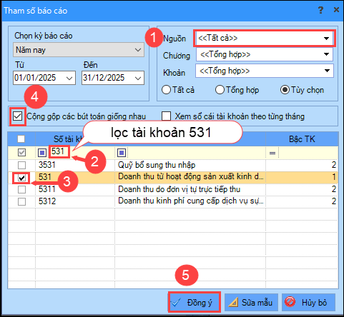Click the help question mark icon
Screen dimensions: 344x317
[x=320, y=10]
